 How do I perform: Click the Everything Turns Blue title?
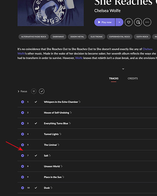click(x=56, y=123)
